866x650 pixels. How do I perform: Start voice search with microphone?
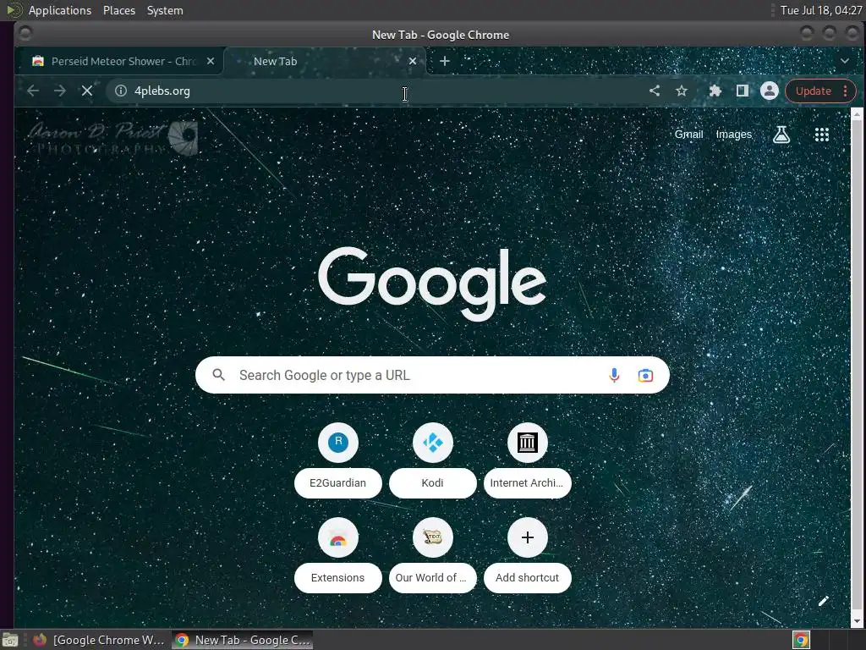tap(614, 375)
